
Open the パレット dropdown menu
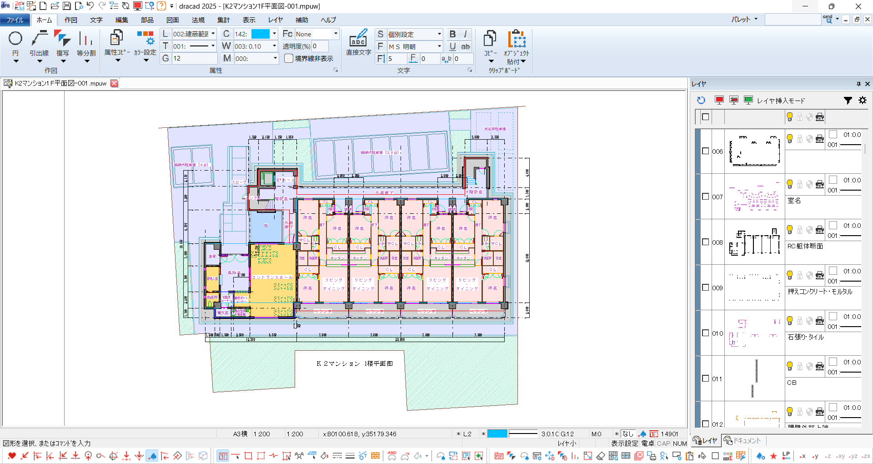click(744, 20)
